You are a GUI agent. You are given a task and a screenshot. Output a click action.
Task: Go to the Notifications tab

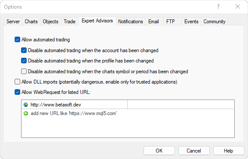tap(131, 22)
